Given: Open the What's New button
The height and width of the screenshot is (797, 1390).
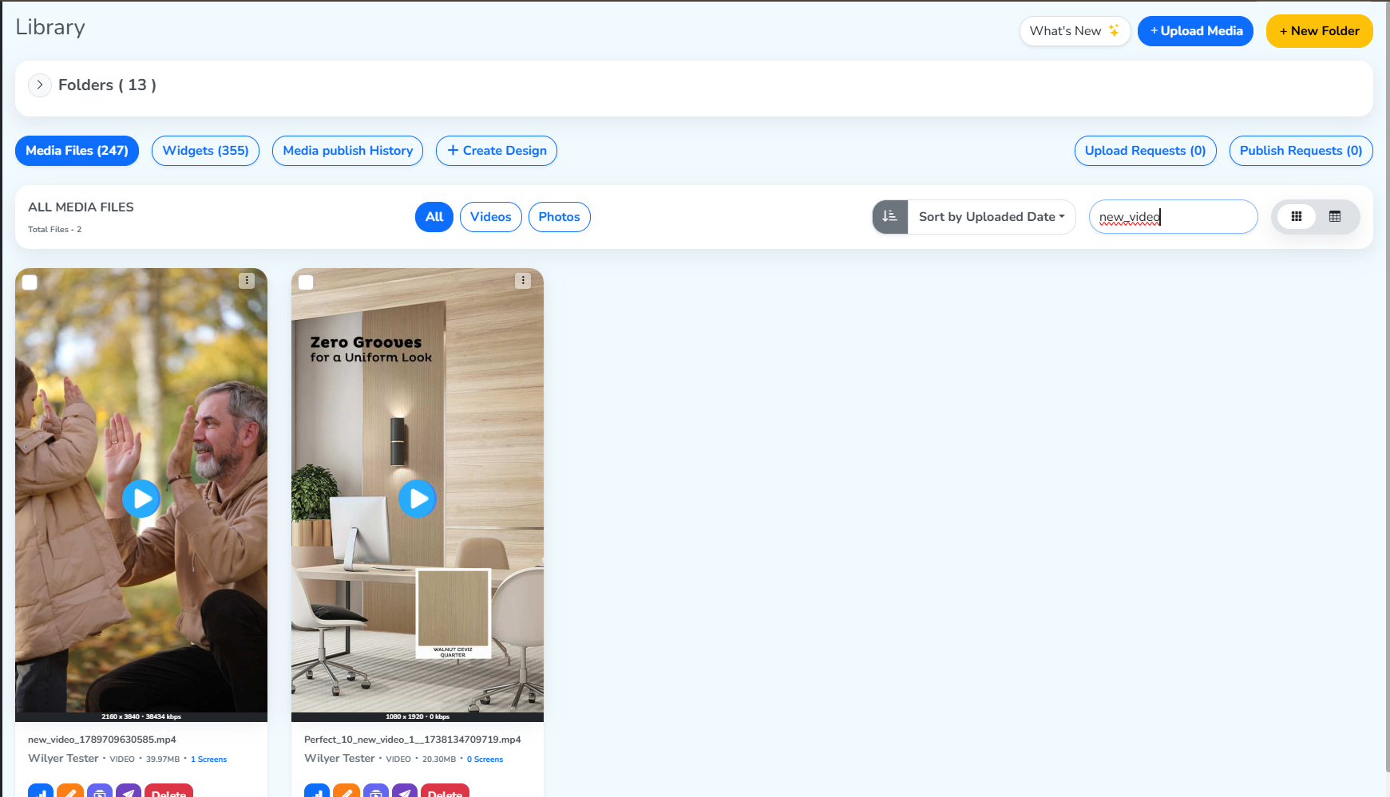Looking at the screenshot, I should click(x=1075, y=31).
